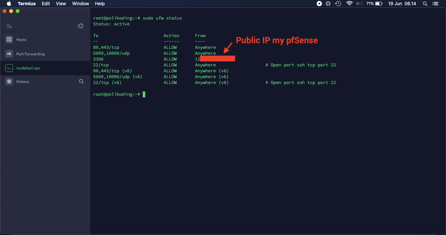Viewport: 446px width, 235px height.
Task: Click the home icon in sidebar header
Action: coord(80,26)
